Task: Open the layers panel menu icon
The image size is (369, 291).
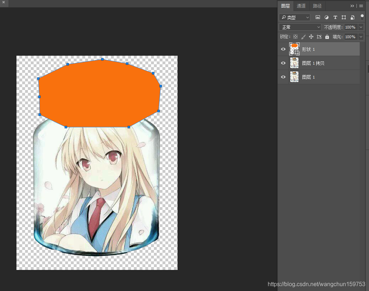Action: [x=361, y=6]
